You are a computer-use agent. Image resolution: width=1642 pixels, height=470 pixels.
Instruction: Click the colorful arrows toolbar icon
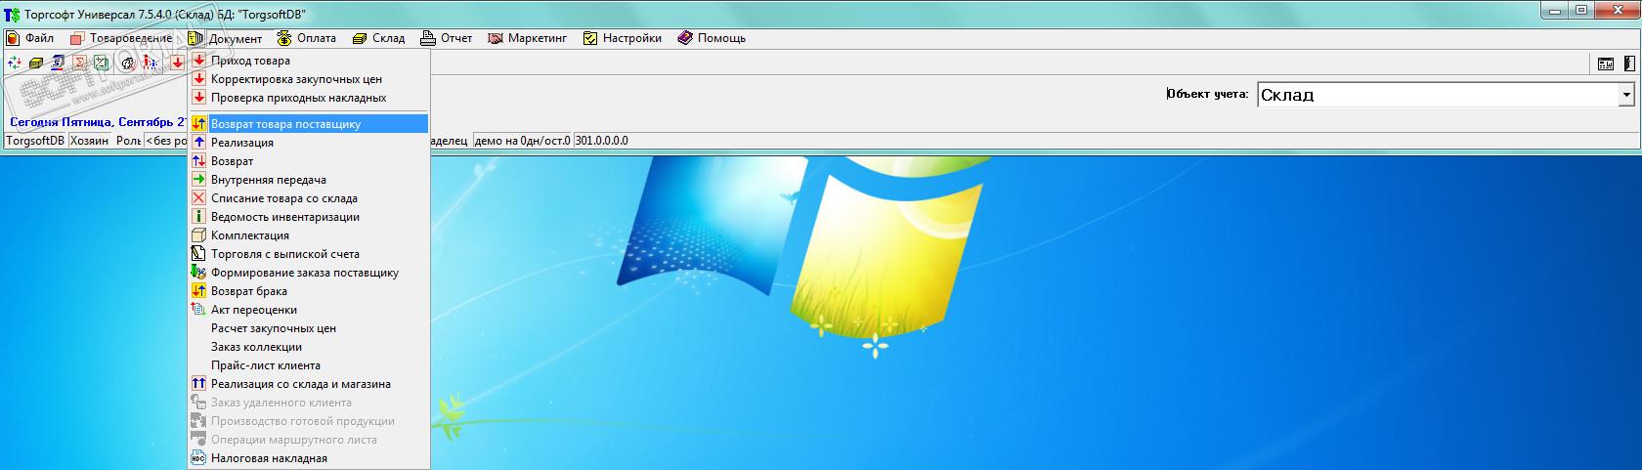(14, 63)
